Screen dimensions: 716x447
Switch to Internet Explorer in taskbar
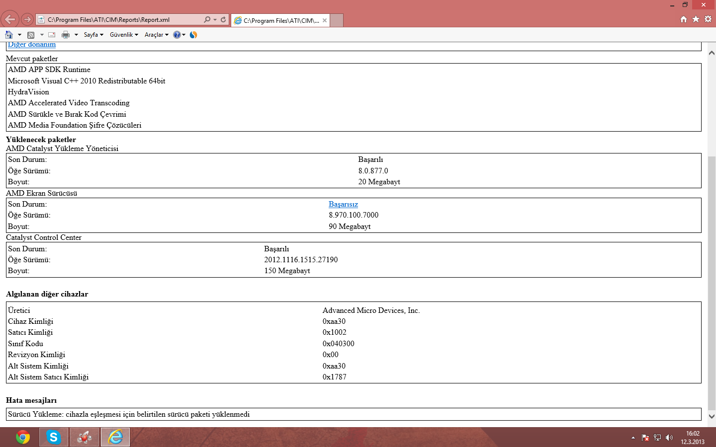[x=115, y=437]
